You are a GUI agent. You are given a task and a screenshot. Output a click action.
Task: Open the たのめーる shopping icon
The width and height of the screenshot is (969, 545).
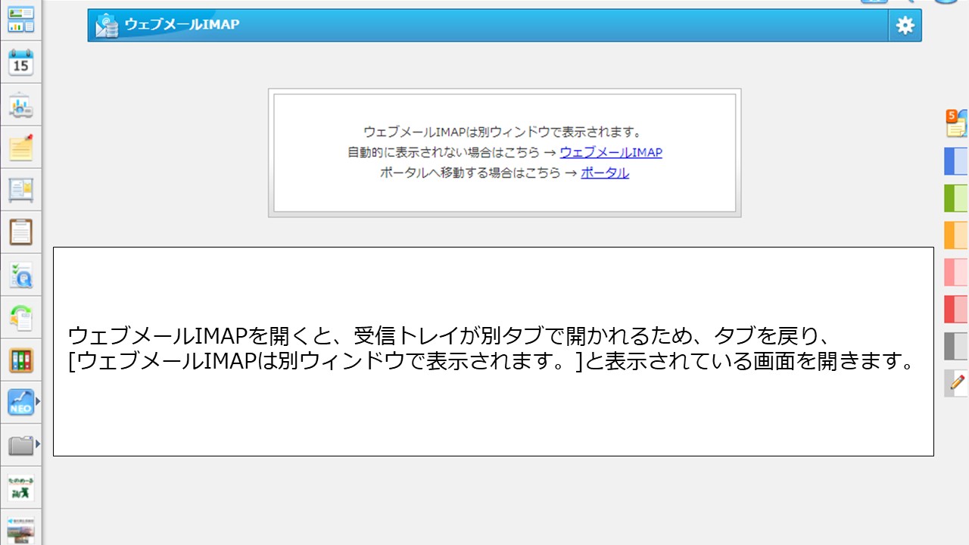(x=20, y=487)
